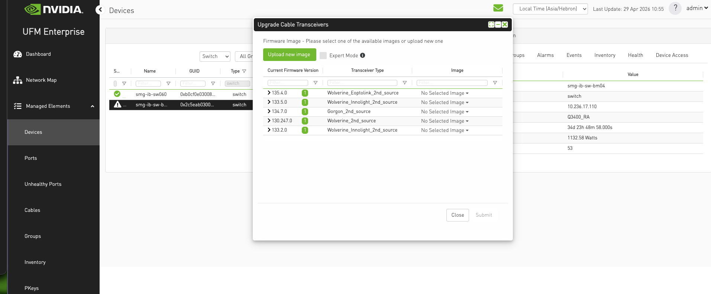Click the Upload new image button
This screenshot has height=294, width=711.
point(290,55)
